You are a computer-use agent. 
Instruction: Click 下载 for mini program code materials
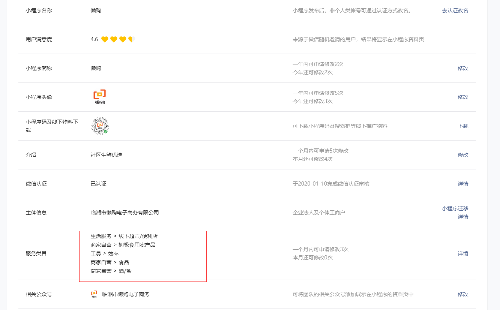pos(463,126)
